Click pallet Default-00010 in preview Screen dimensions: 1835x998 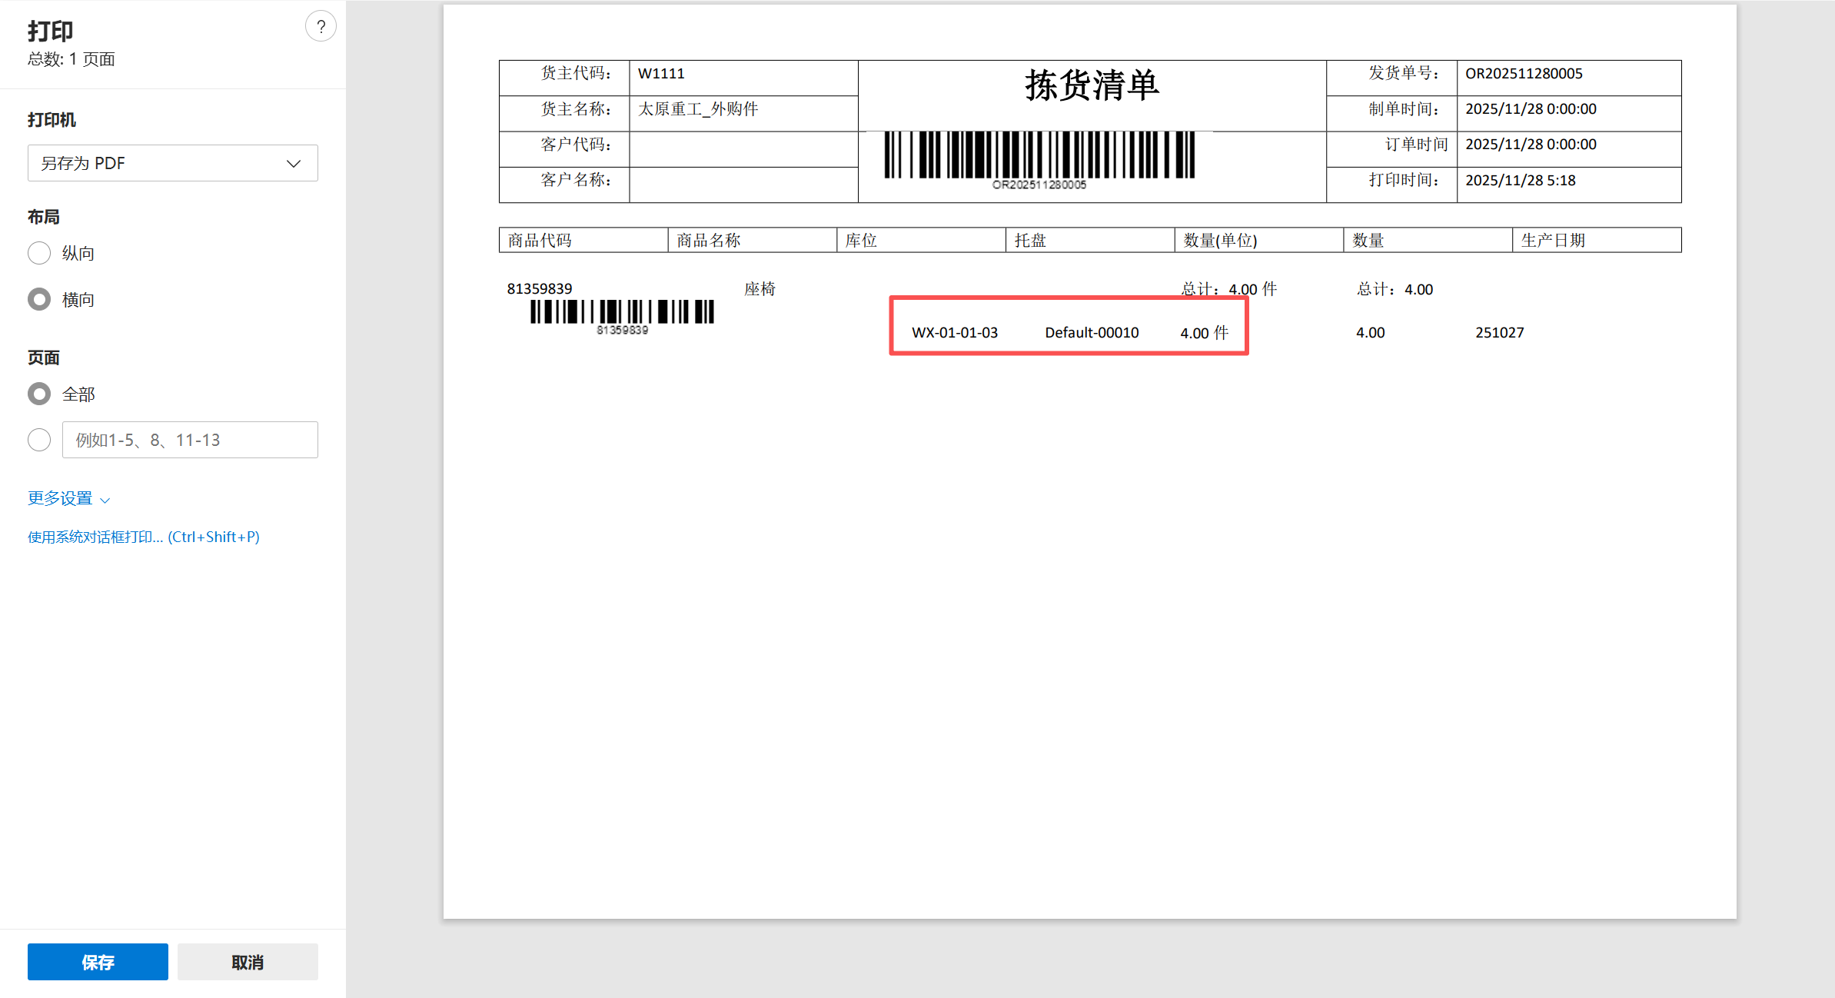tap(1092, 333)
